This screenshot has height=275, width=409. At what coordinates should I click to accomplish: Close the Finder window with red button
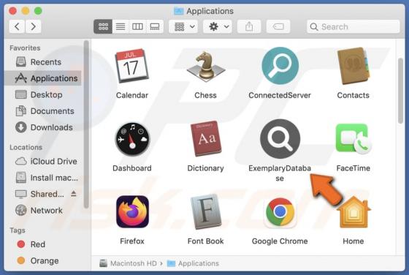[13, 11]
